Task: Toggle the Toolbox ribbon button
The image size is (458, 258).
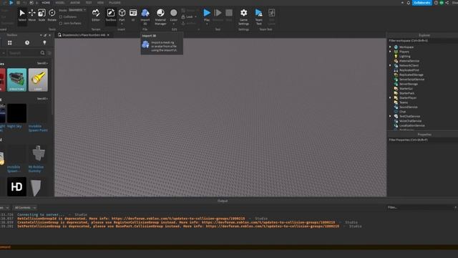Action: point(111,15)
